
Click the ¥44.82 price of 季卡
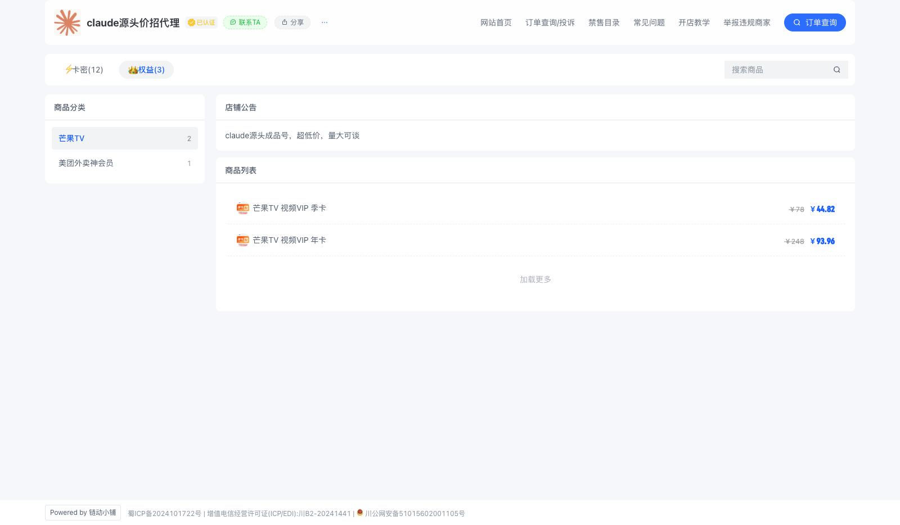822,209
